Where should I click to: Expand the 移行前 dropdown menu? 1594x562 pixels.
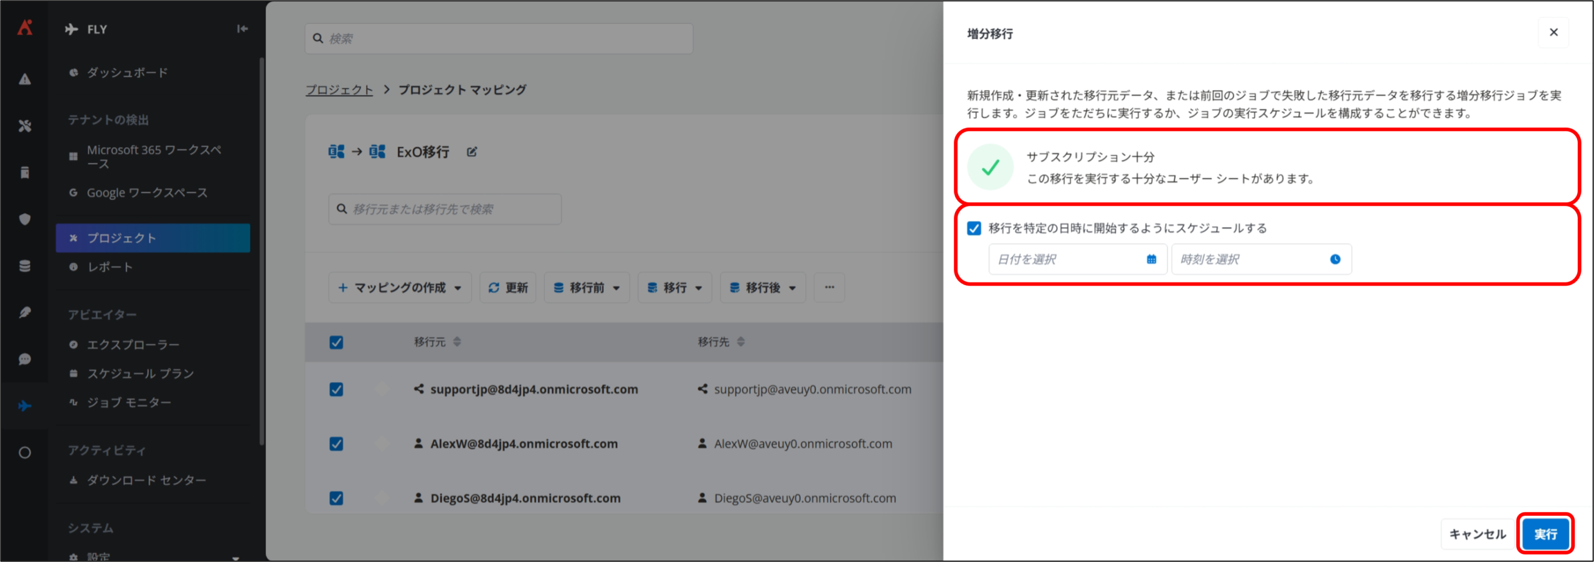coord(587,288)
